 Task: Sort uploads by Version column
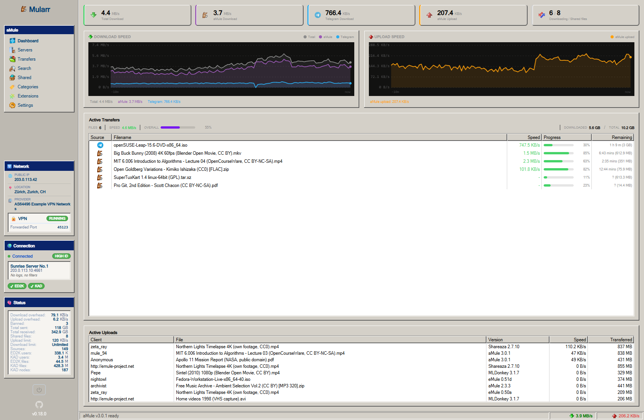(518, 340)
